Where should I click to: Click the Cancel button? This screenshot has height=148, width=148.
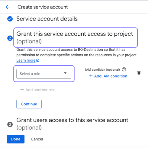coord(37,139)
